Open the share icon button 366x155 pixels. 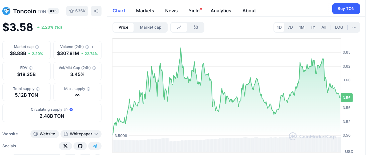[x=96, y=11]
